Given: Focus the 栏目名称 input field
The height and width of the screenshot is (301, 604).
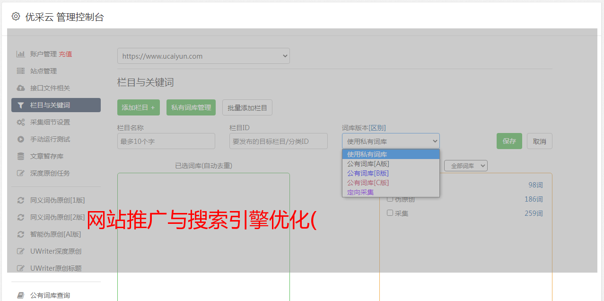Looking at the screenshot, I should [166, 141].
